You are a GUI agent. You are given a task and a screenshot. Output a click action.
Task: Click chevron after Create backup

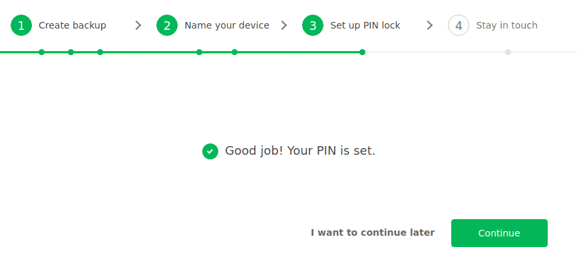[x=138, y=25]
